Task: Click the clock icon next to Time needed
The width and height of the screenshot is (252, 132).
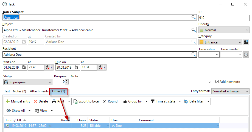Action: (246, 55)
